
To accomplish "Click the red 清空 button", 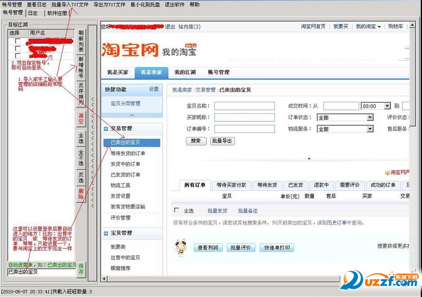I will point(81,118).
